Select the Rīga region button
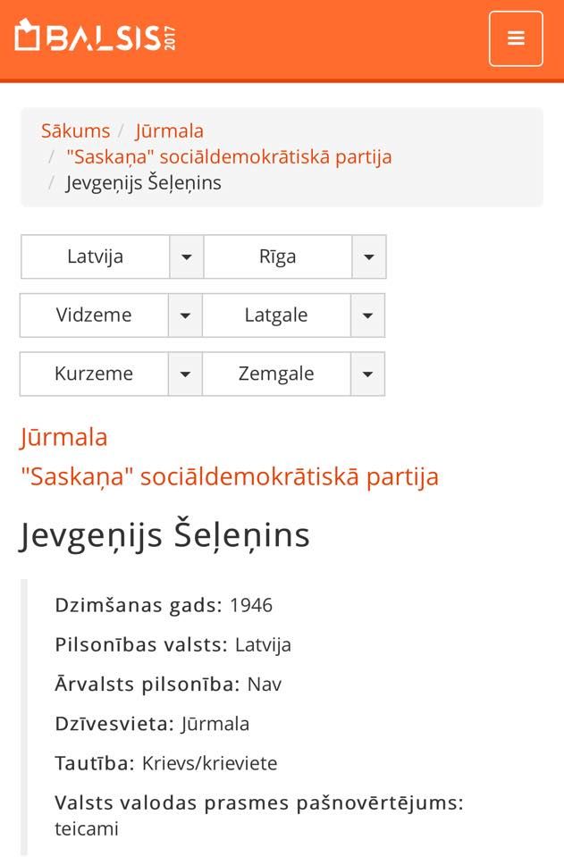Viewport: 564px width, 857px height. (278, 257)
